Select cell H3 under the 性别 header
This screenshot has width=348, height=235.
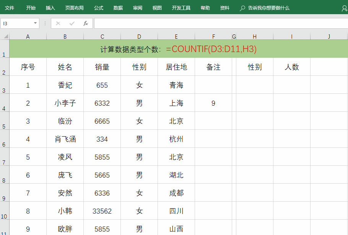pyautogui.click(x=255, y=85)
